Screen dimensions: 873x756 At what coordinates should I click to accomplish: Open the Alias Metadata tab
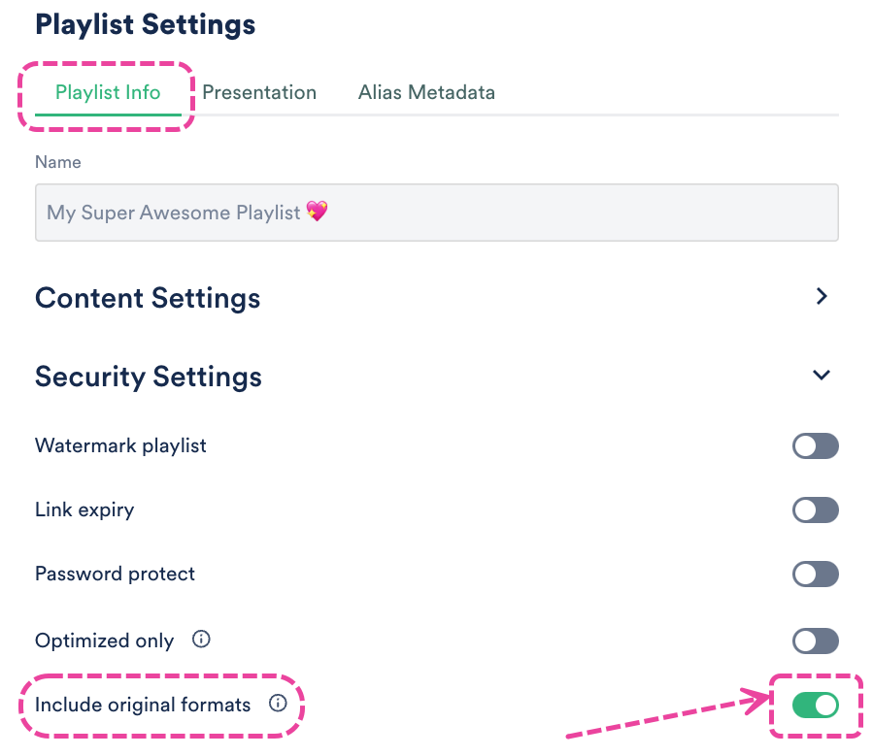pos(426,93)
